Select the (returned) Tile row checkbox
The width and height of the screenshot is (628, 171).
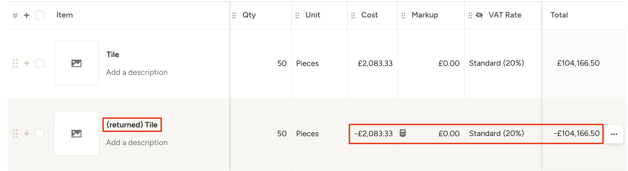click(x=40, y=133)
